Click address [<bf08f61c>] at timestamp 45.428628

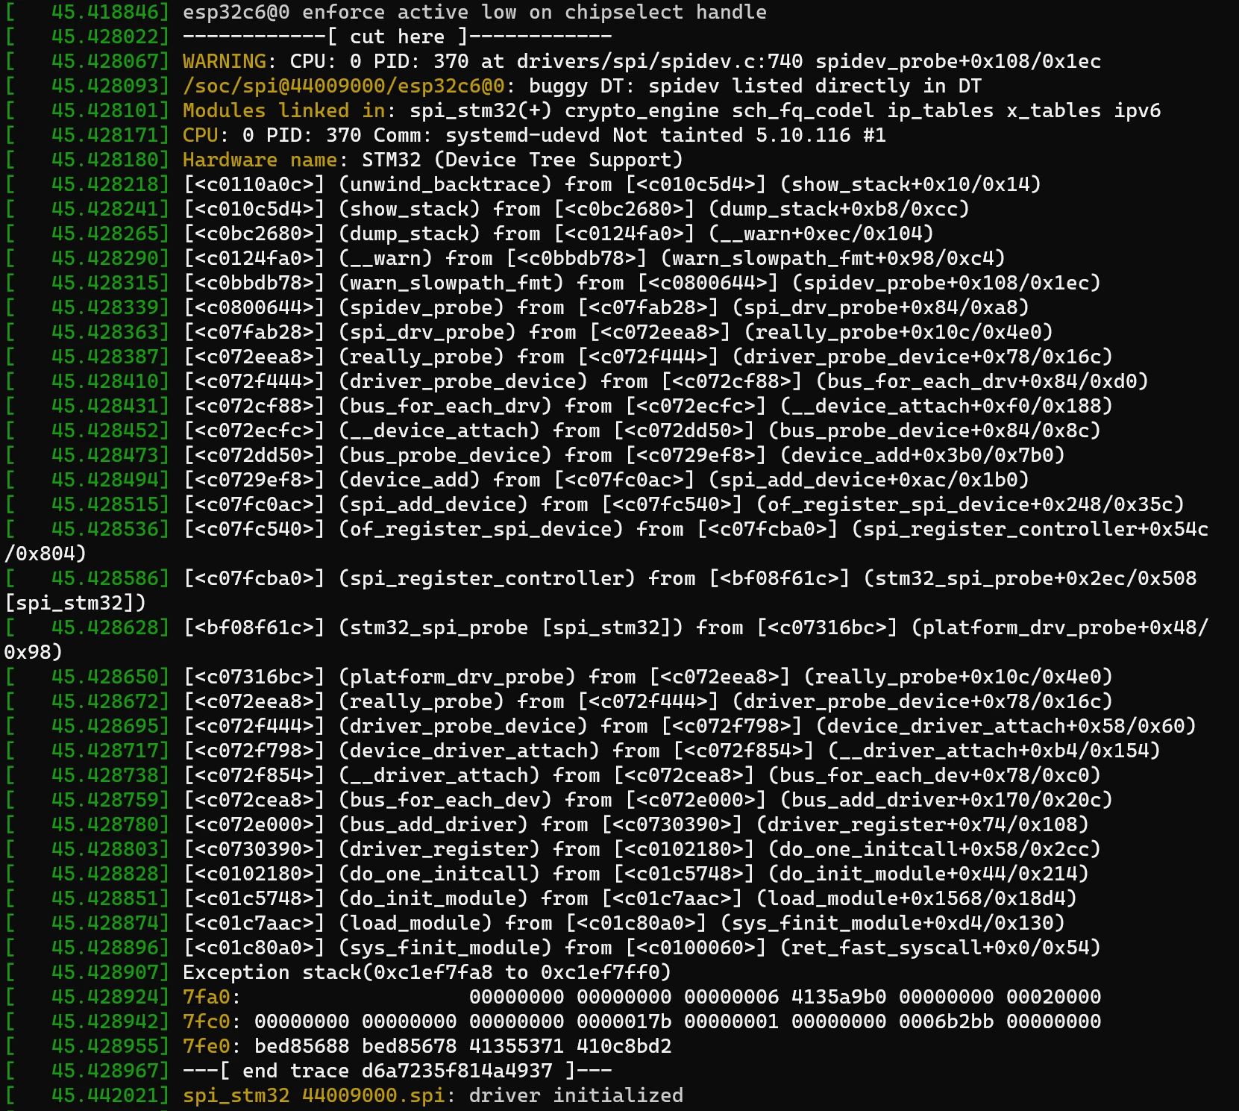254,628
